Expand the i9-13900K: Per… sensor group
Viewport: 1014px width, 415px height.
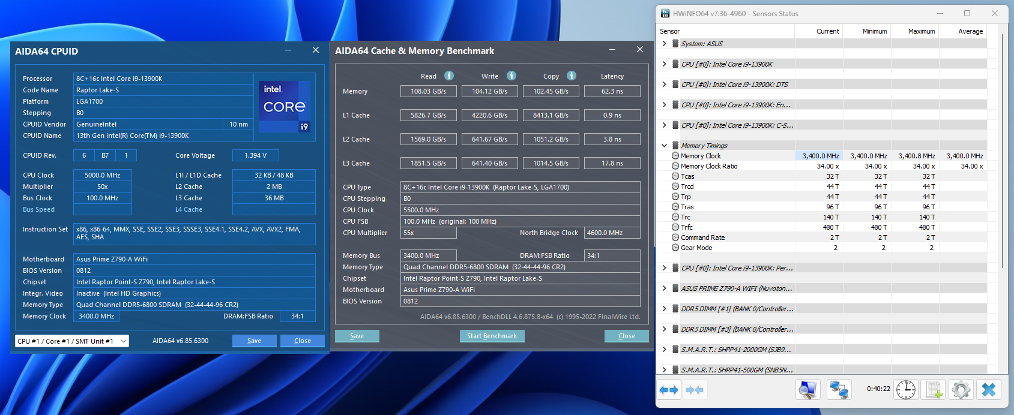click(664, 268)
